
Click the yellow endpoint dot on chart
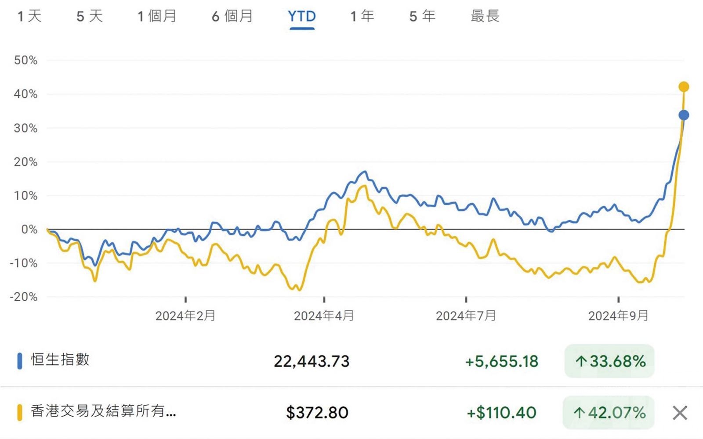click(x=684, y=87)
